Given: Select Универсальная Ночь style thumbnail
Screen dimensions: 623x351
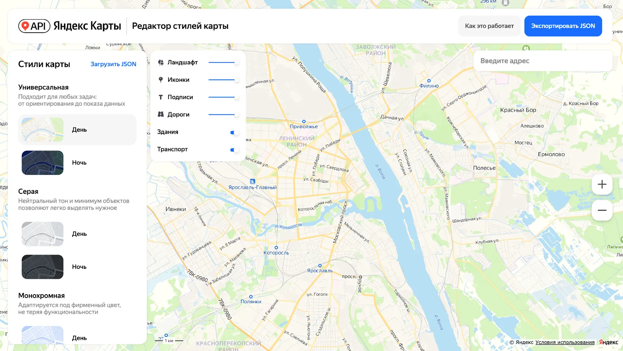Looking at the screenshot, I should (x=42, y=163).
